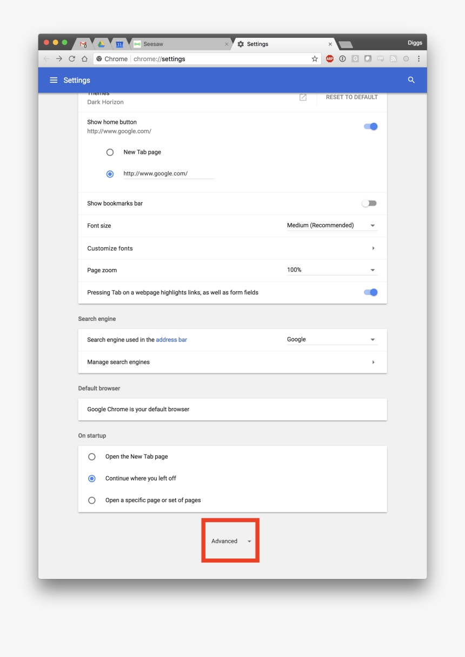Image resolution: width=465 pixels, height=657 pixels.
Task: Enable the Show bookmarks bar toggle
Action: [369, 203]
